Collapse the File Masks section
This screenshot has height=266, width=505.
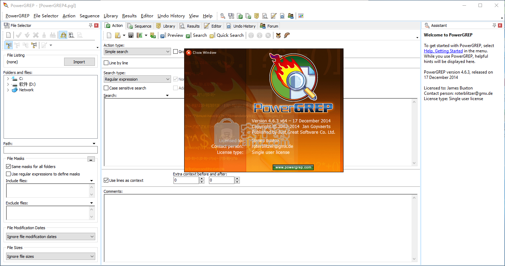[x=91, y=160]
